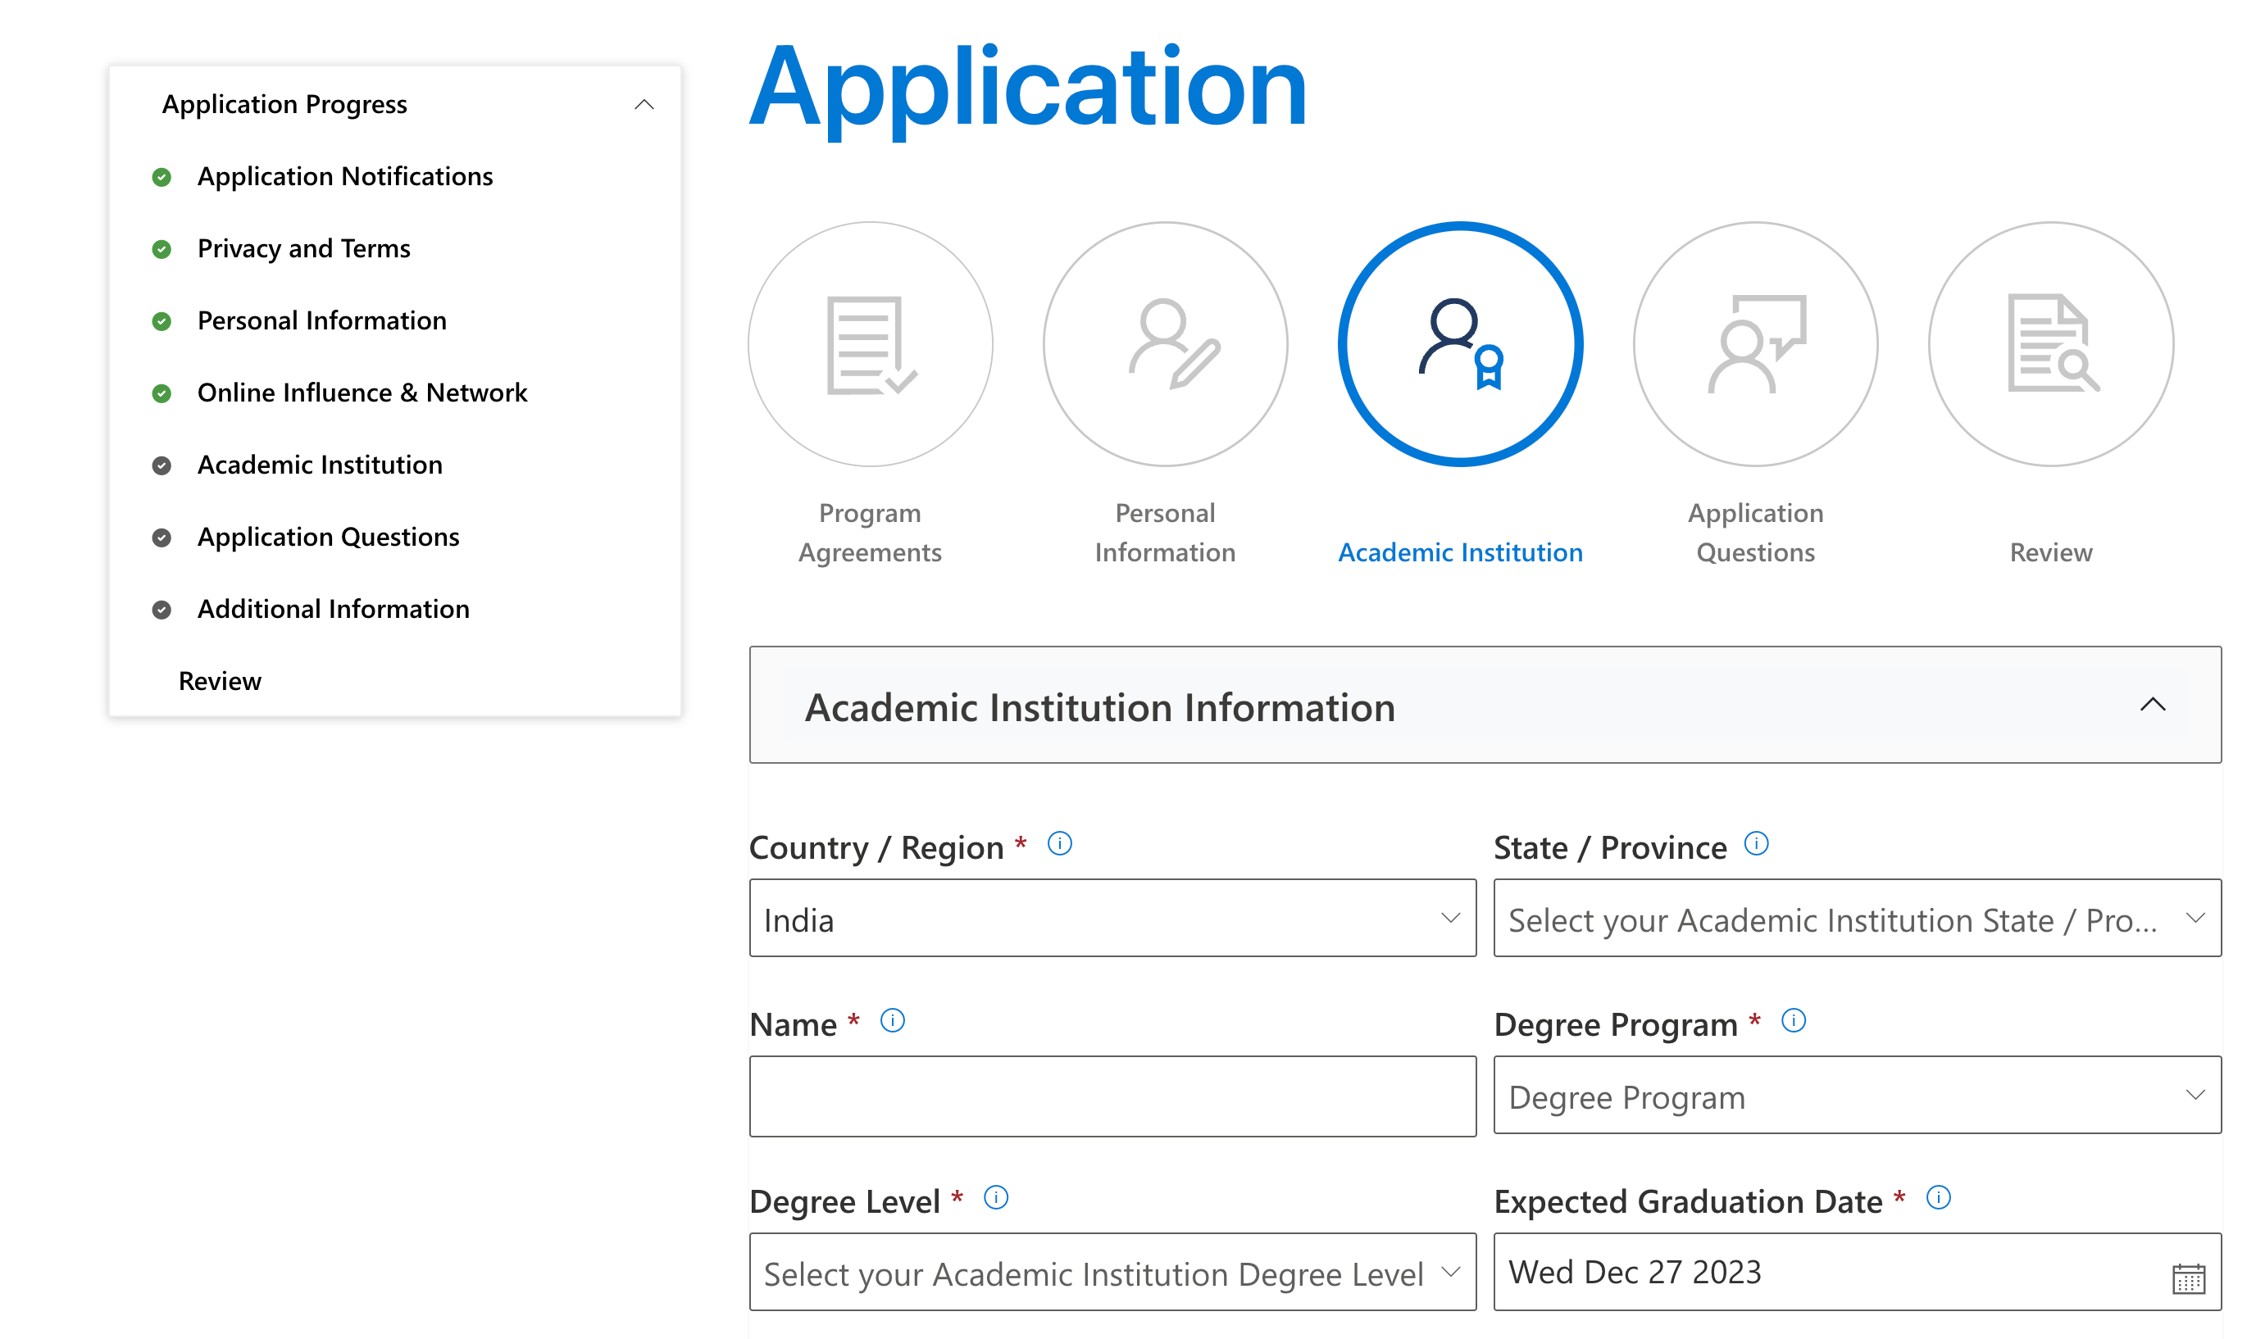Open the Country / Region dropdown showing India
The width and height of the screenshot is (2256, 1339).
tap(1112, 919)
